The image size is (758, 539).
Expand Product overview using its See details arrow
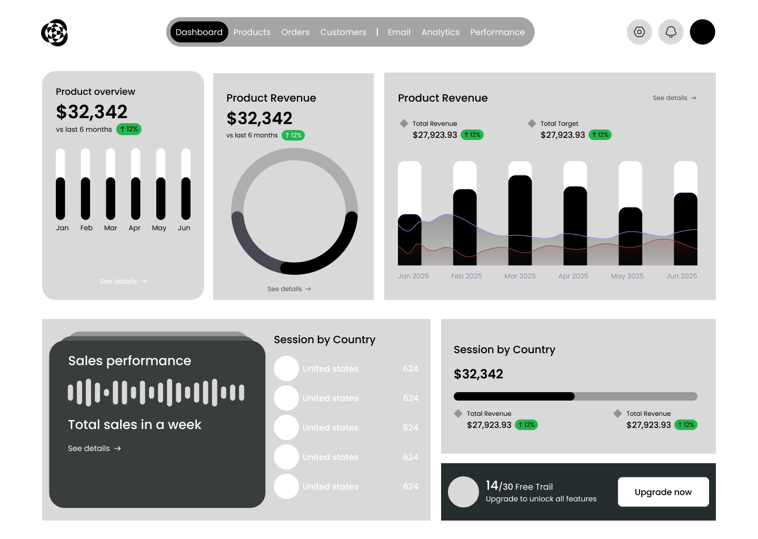pos(123,281)
